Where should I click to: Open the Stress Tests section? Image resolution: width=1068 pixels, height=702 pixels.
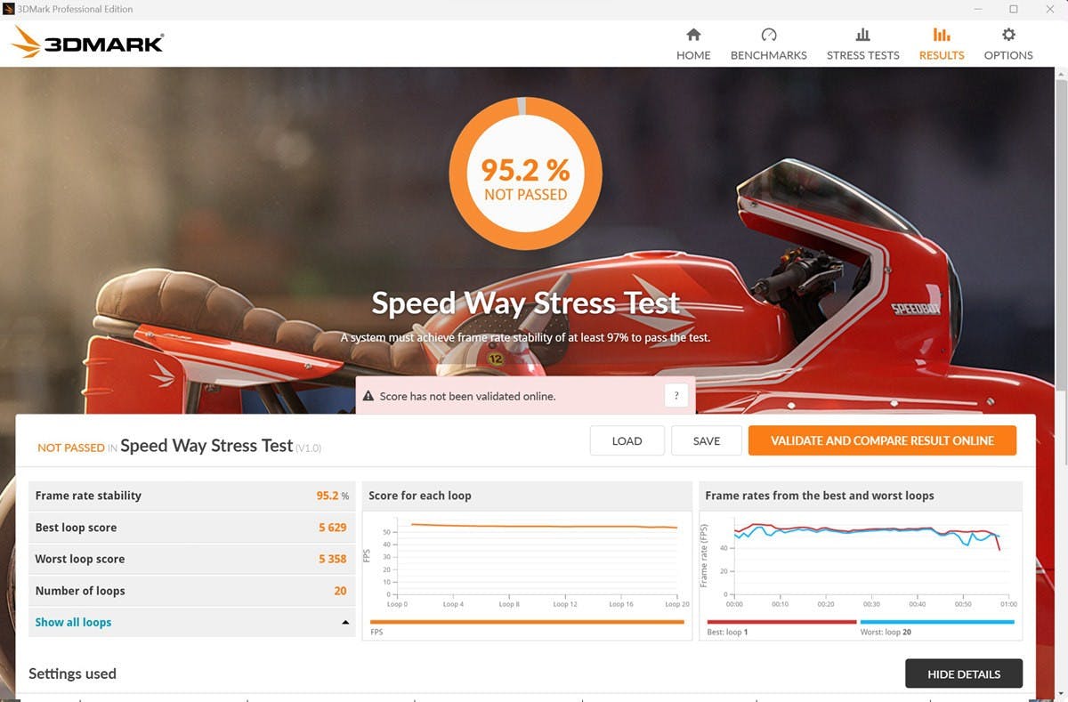point(862,44)
